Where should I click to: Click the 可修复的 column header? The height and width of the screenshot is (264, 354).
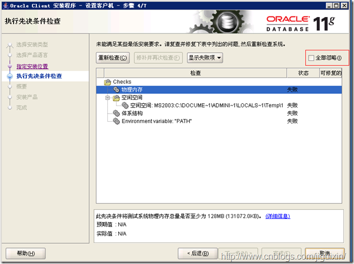[331, 73]
